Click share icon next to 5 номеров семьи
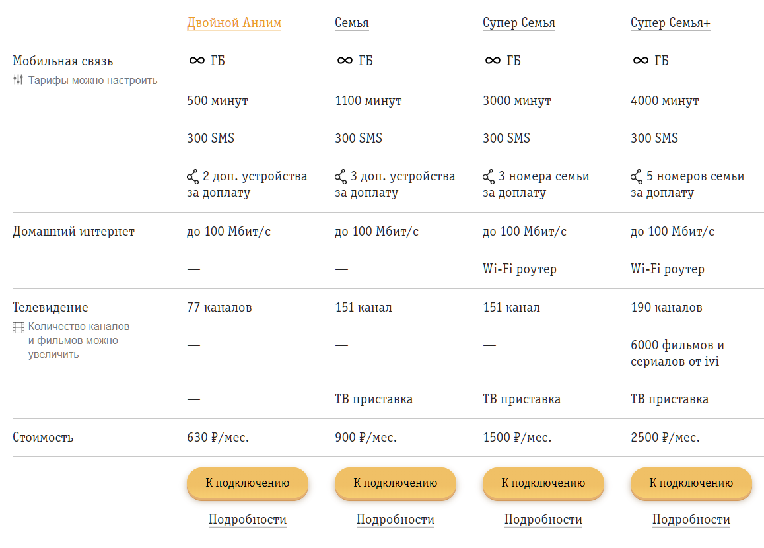The image size is (764, 548). coord(637,176)
